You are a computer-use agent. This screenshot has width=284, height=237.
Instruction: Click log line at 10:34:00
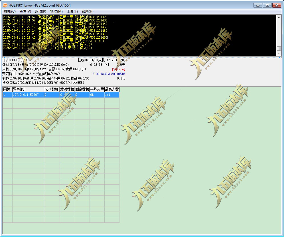click(x=47, y=48)
